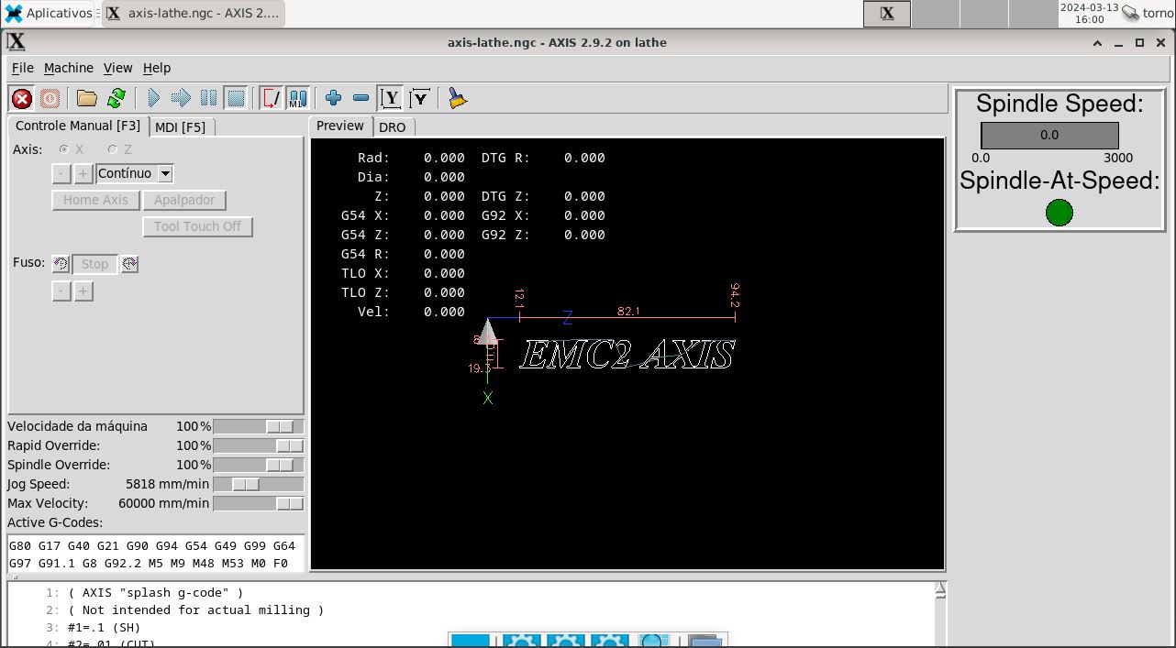Toggle skip lines with slash icon
Viewport: 1176px width, 648px height.
272,98
